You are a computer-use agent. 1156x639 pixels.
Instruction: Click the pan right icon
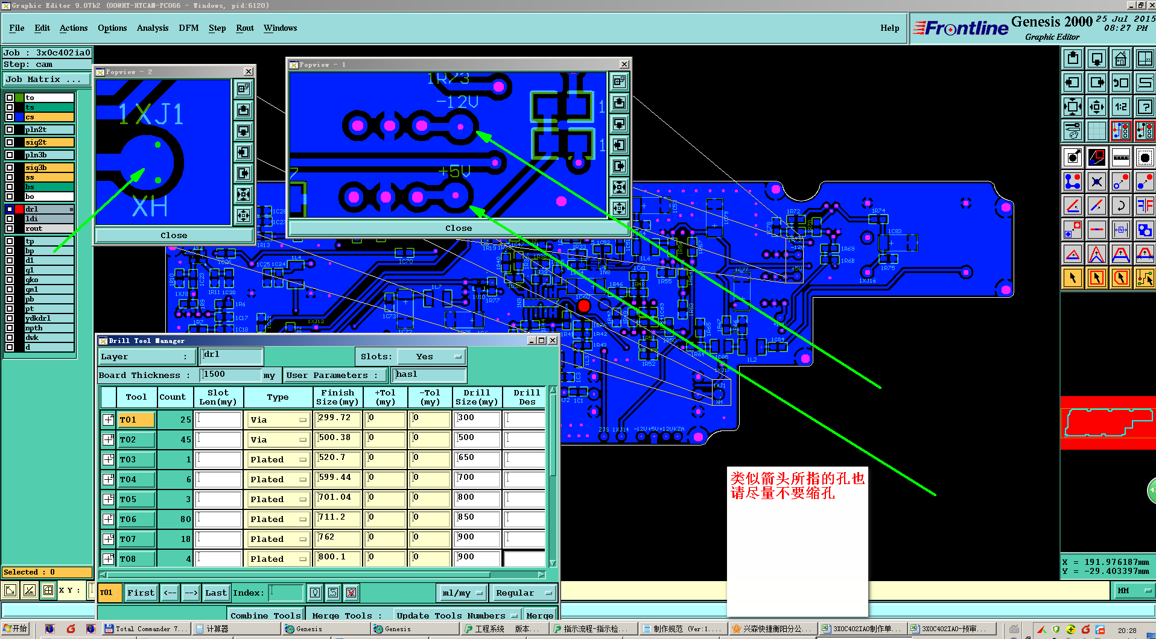(1097, 83)
